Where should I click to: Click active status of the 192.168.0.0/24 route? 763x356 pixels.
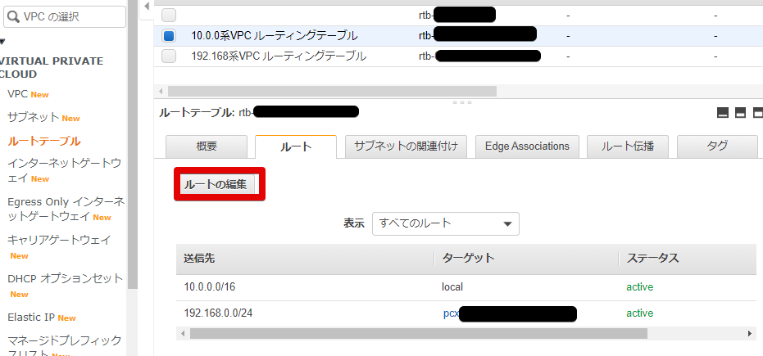(639, 313)
